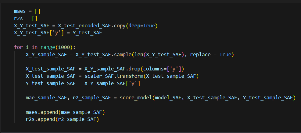
Task: Click the replace keyword argument
Action: 200,55
